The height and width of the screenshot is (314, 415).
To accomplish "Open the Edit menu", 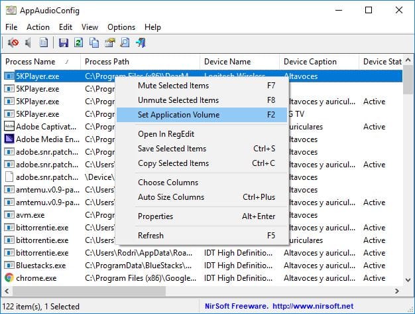I will pyautogui.click(x=66, y=27).
